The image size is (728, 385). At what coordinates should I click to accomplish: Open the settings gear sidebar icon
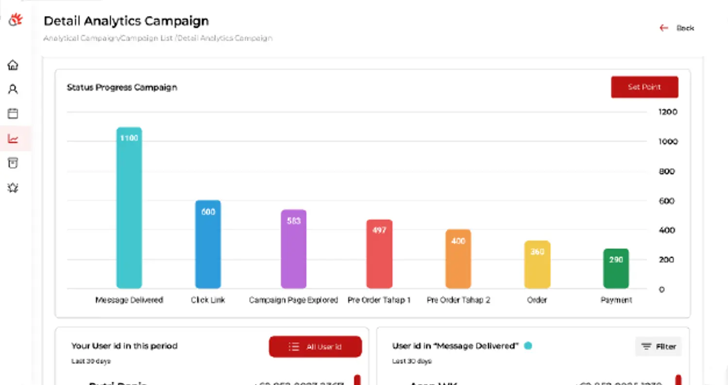[13, 188]
